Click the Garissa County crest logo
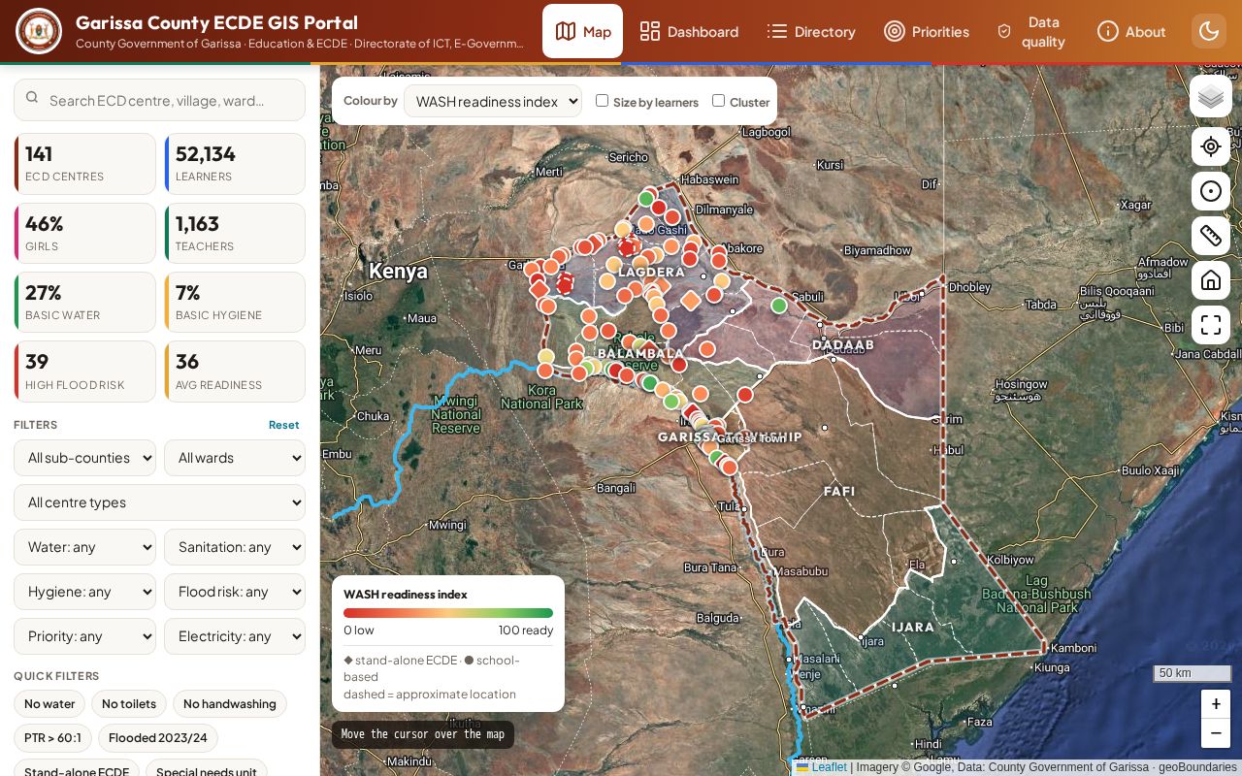 coord(39,31)
